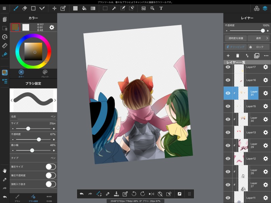The width and height of the screenshot is (271, 203).
Task: Hide Layer12 with eye icon
Action: [228, 159]
